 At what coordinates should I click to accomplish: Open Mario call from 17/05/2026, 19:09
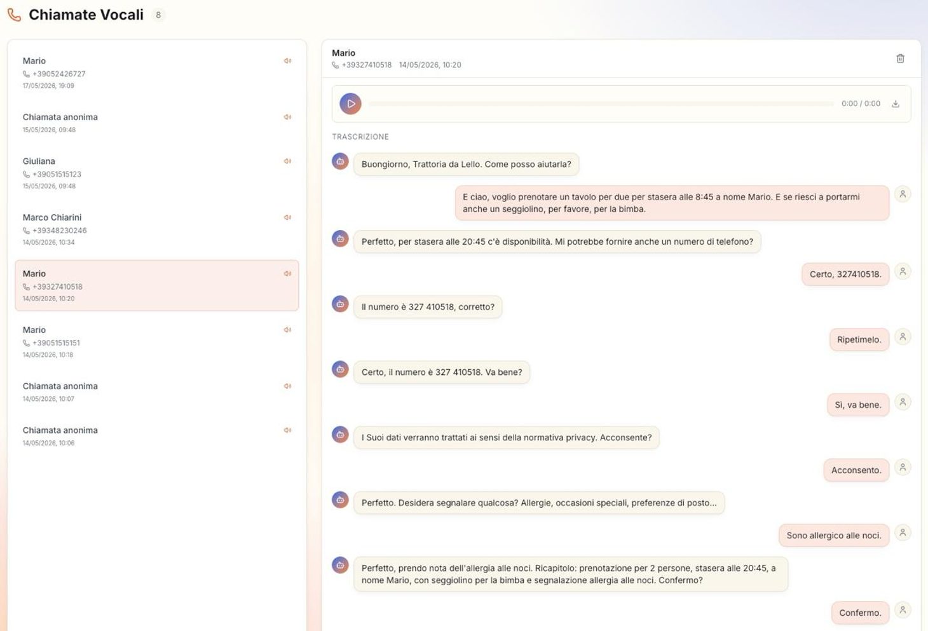point(157,72)
